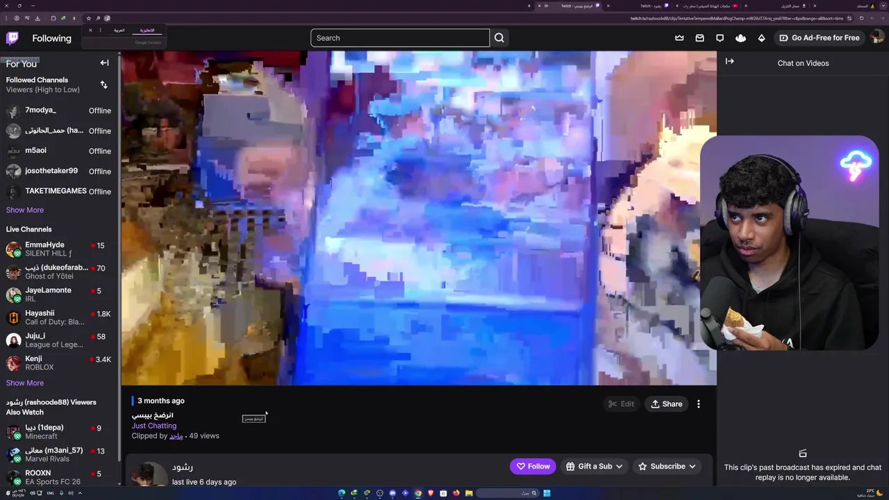Open a new browser tab
The width and height of the screenshot is (889, 500).
pos(529,6)
